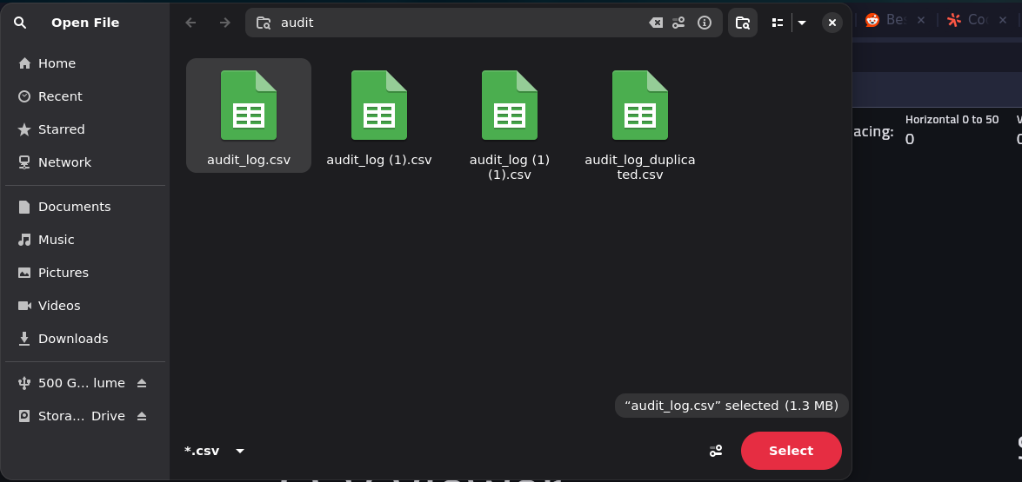The width and height of the screenshot is (1022, 482).
Task: Open the Pictures folder in the sidebar
Action: tap(85, 273)
